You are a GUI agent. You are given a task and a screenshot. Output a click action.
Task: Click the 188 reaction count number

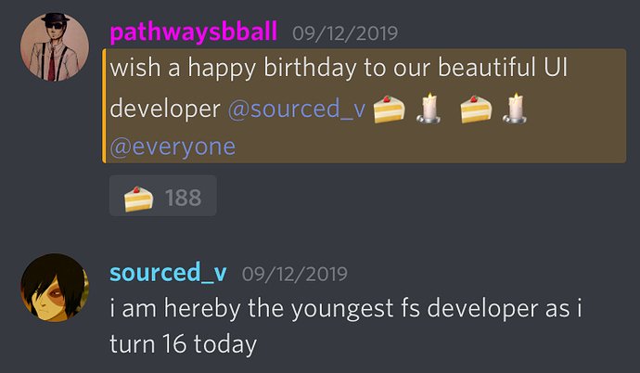coord(184,198)
